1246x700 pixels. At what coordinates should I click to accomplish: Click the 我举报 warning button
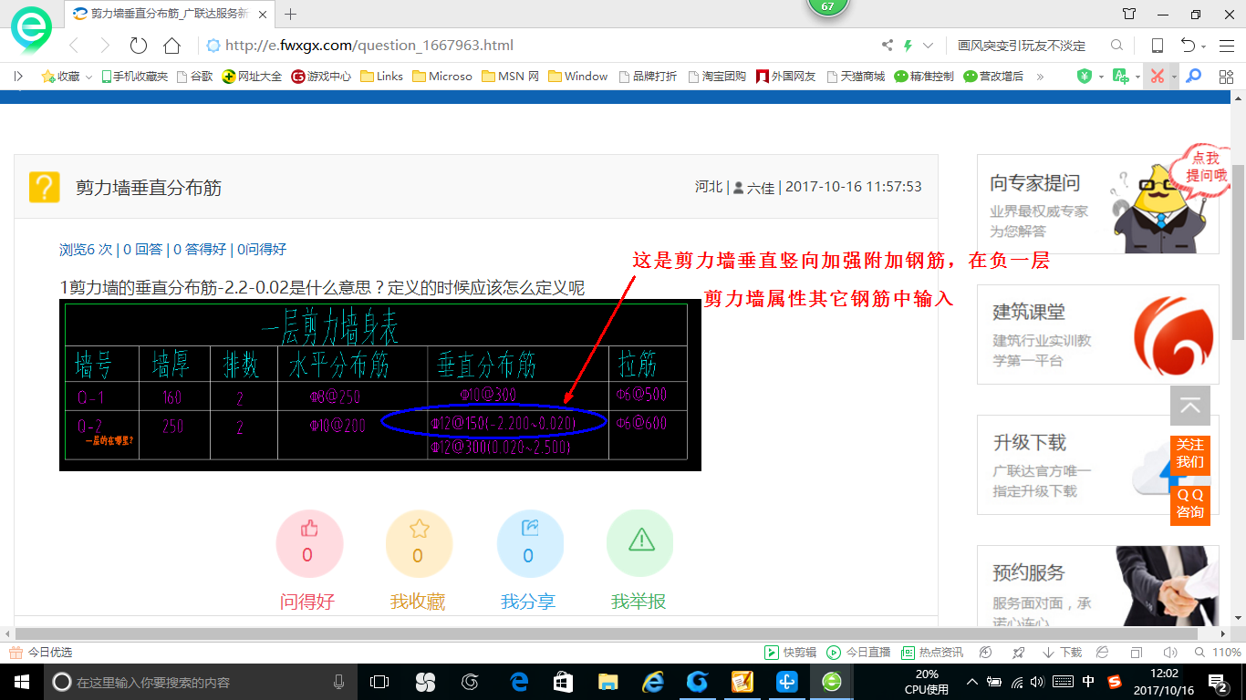639,544
